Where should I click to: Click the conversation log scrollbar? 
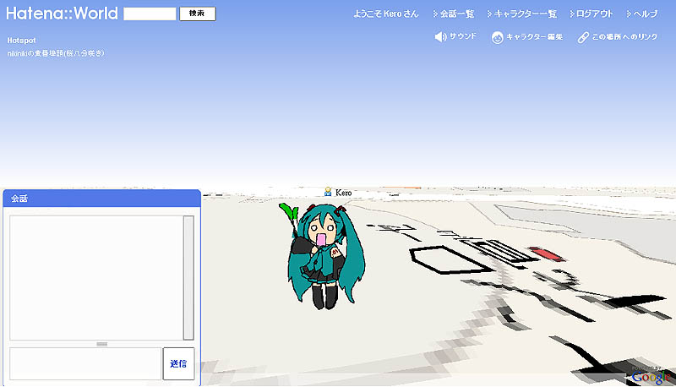click(x=188, y=278)
